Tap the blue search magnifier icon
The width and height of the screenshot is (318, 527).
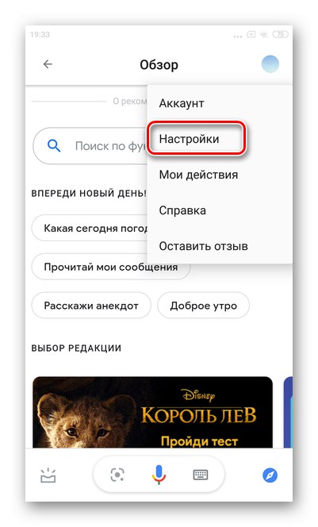[x=54, y=146]
